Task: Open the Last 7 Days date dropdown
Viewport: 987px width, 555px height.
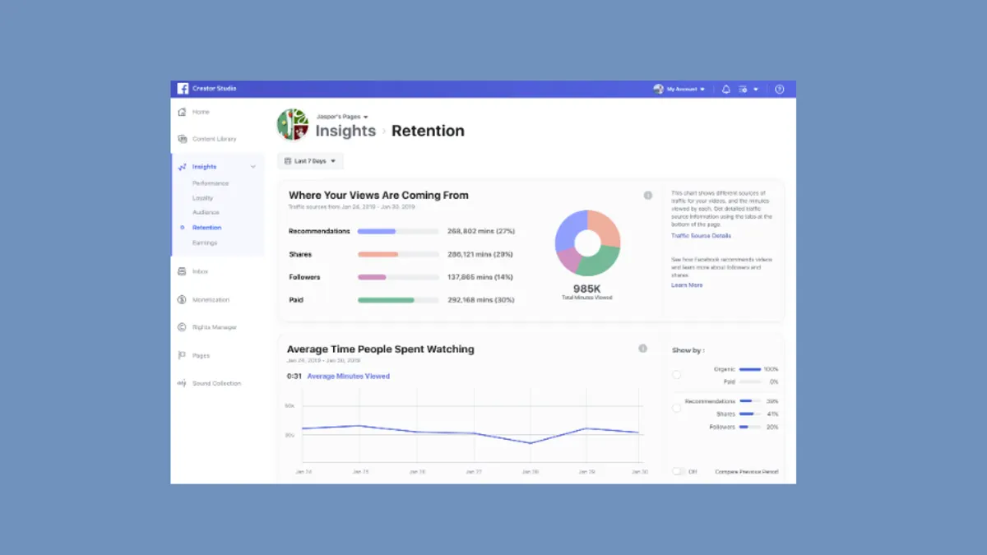Action: tap(311, 161)
